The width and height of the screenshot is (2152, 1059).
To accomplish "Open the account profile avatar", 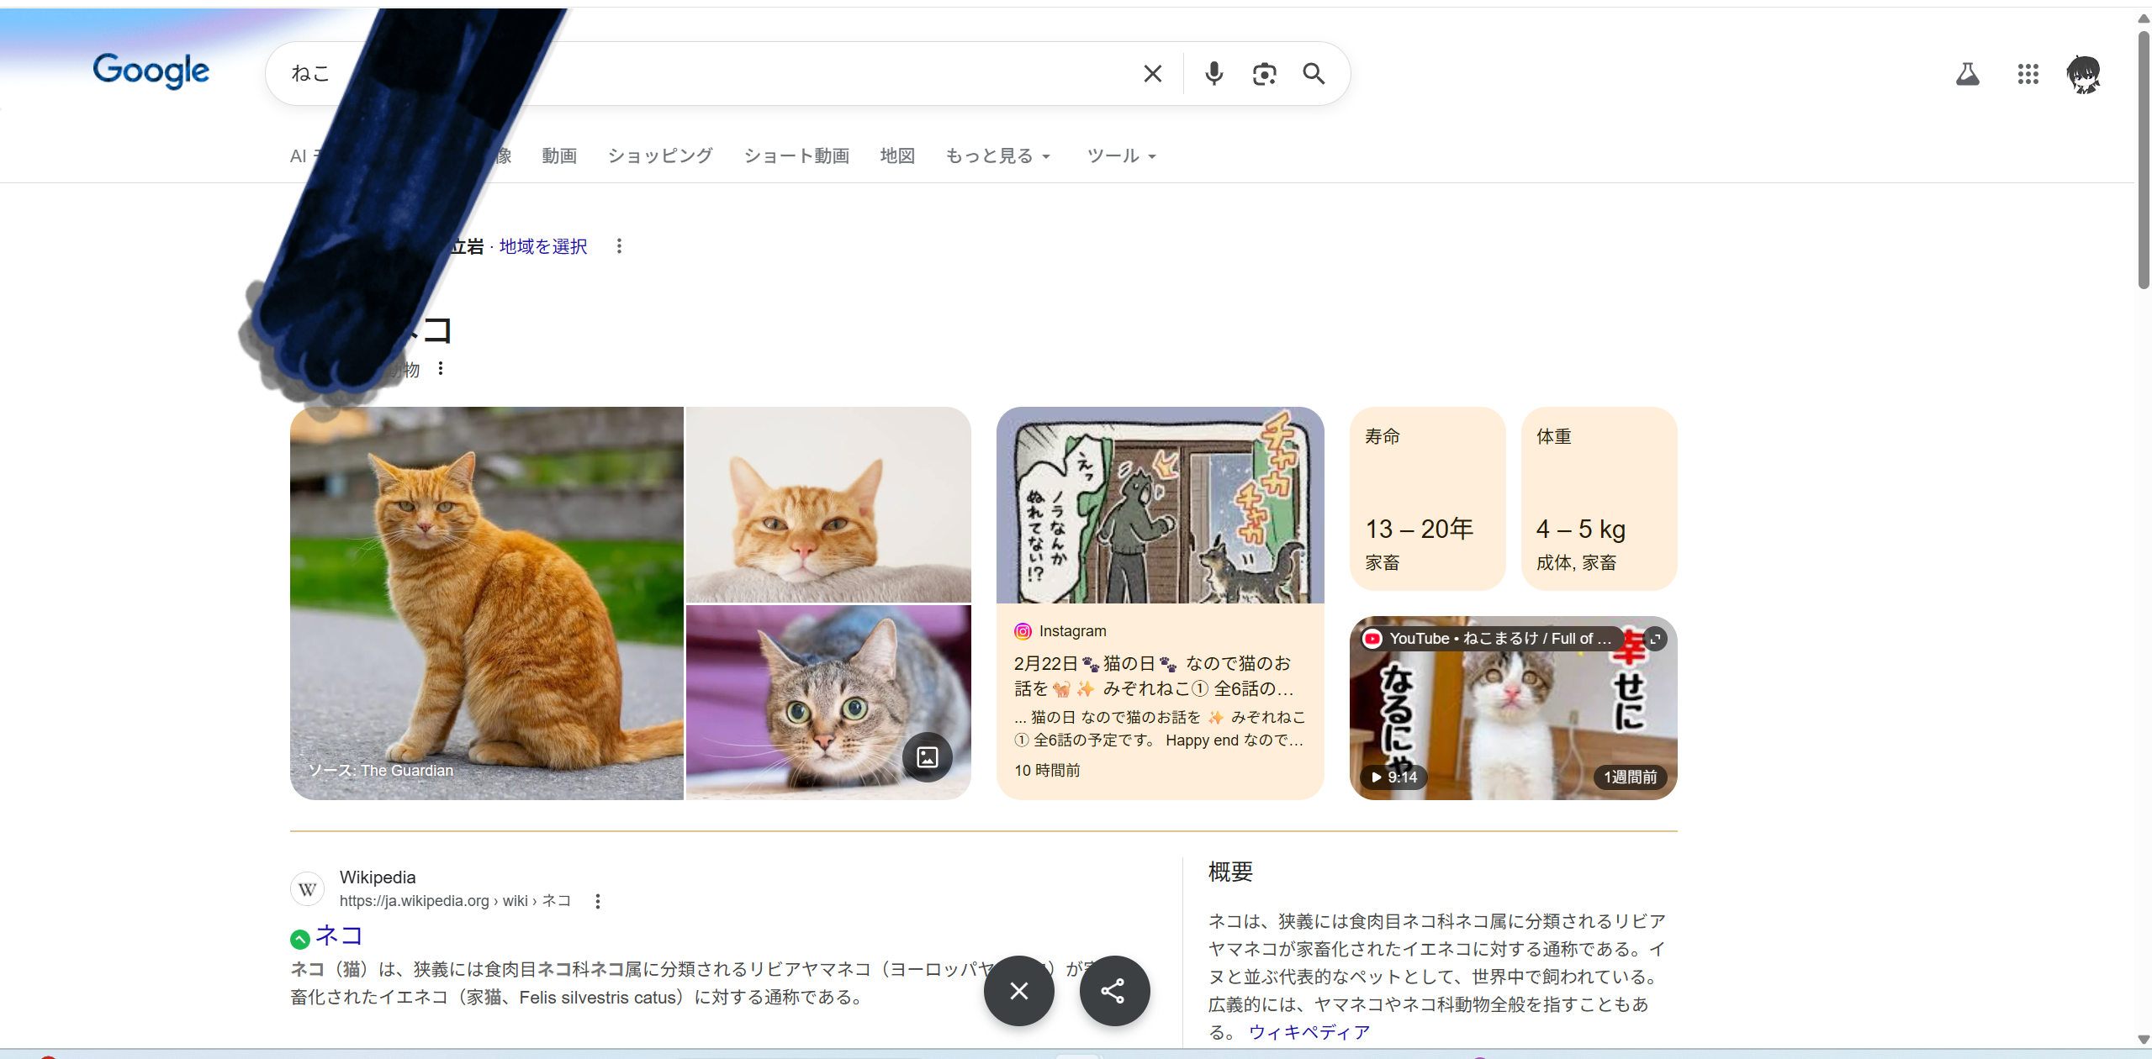I will 2084,74.
